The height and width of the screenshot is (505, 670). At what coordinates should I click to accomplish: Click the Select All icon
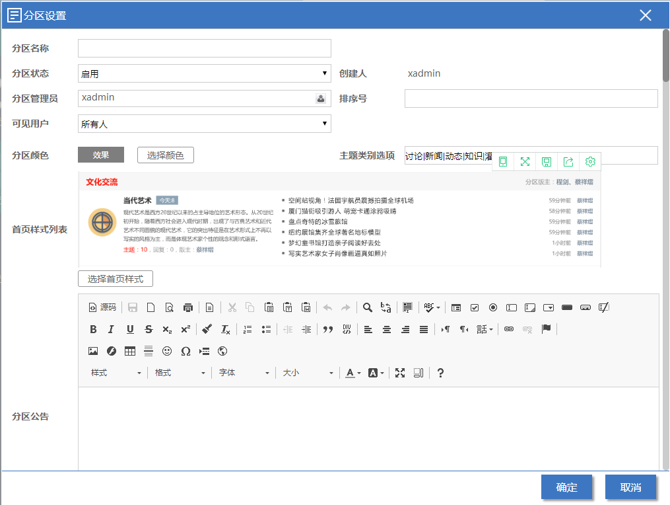tap(408, 307)
